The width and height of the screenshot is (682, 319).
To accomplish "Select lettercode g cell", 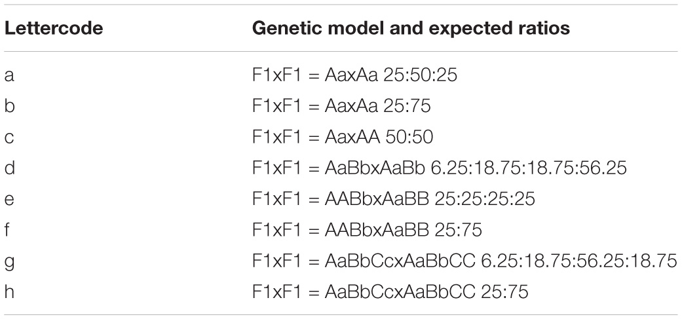I will (10, 263).
